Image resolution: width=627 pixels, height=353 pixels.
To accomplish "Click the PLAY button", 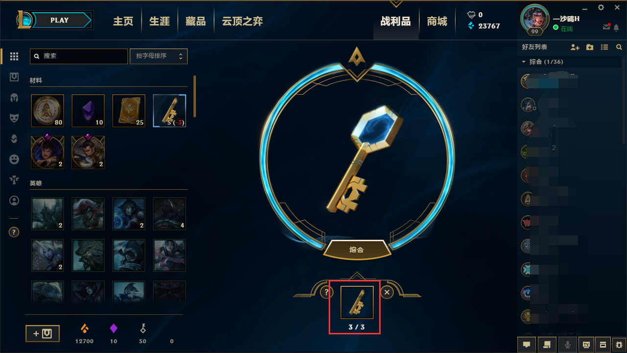I will click(59, 20).
